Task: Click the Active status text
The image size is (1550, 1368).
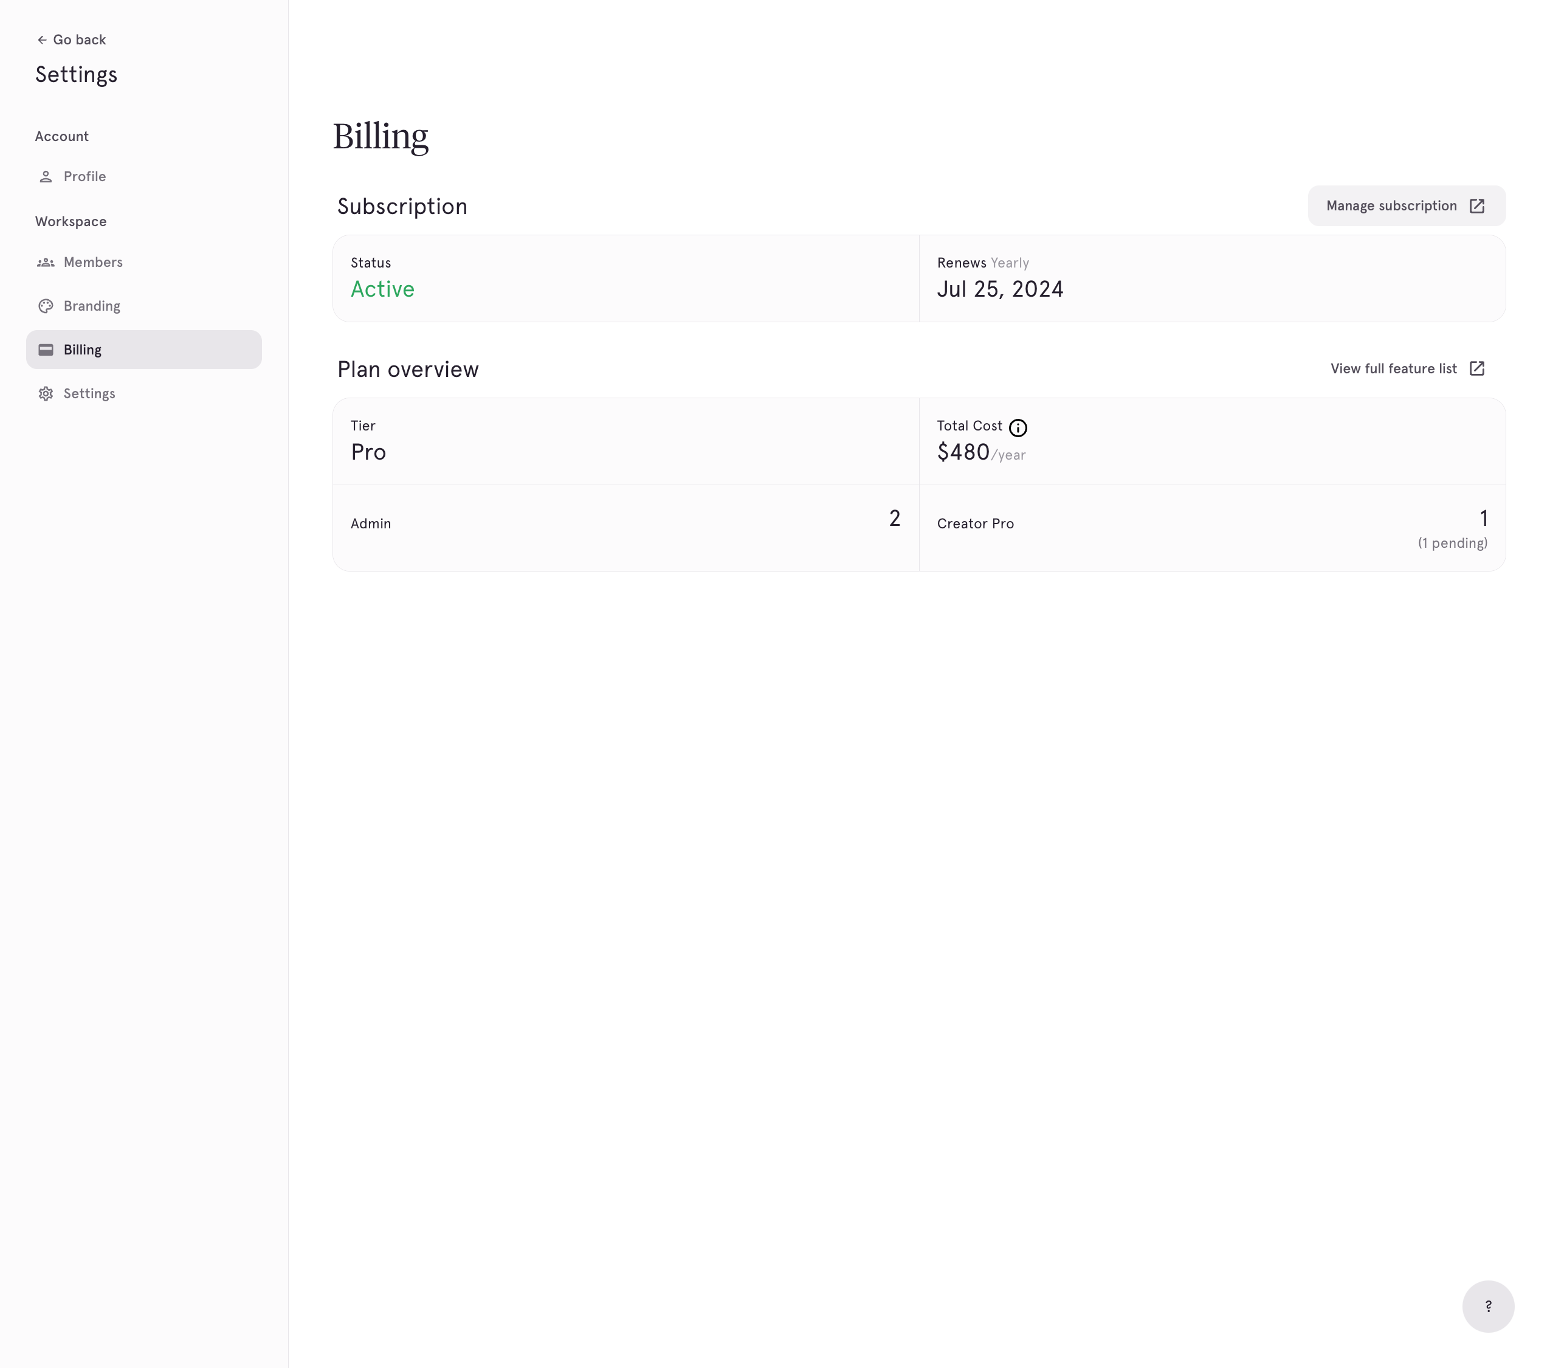Action: pos(382,289)
